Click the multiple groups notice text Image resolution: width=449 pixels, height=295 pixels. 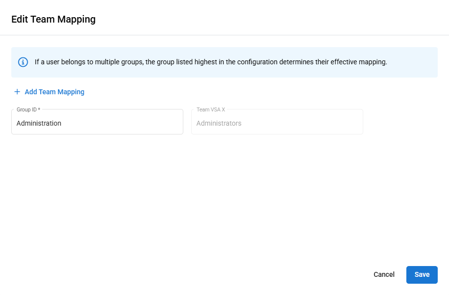pos(211,62)
